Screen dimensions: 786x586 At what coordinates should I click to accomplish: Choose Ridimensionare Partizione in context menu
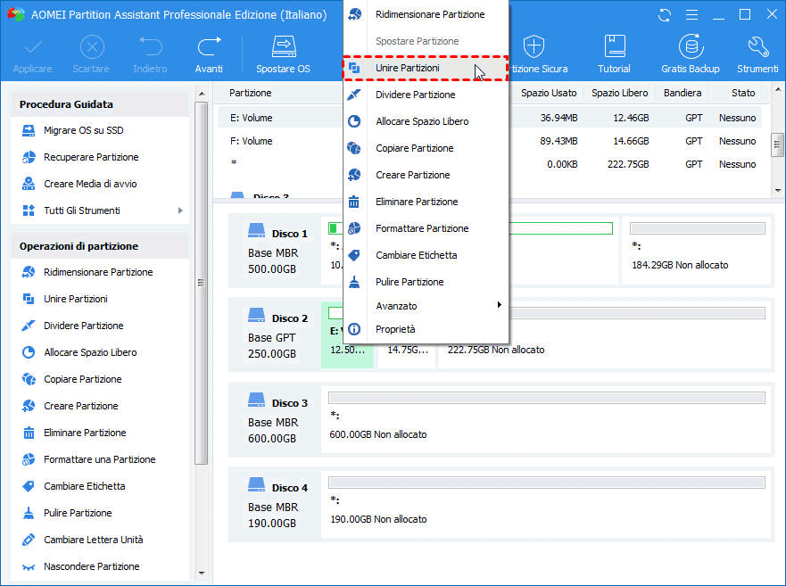coord(426,14)
